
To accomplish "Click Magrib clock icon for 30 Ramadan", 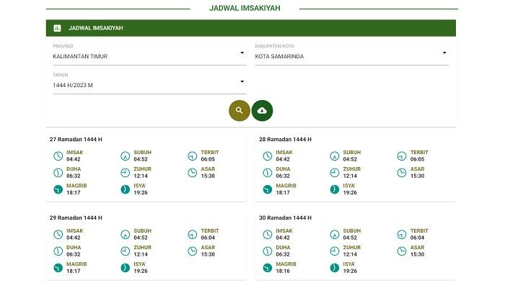I will [268, 268].
